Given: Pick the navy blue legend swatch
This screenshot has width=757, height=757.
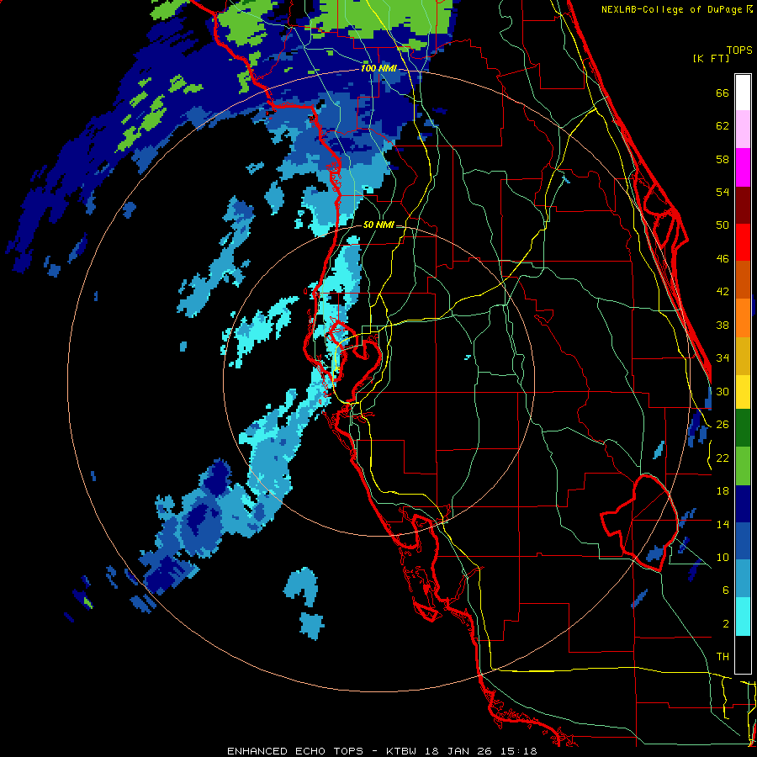Looking at the screenshot, I should tap(743, 504).
